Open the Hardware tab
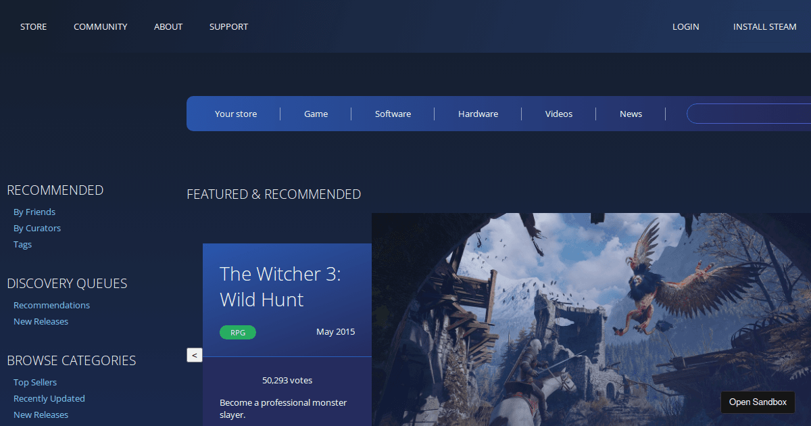 478,114
